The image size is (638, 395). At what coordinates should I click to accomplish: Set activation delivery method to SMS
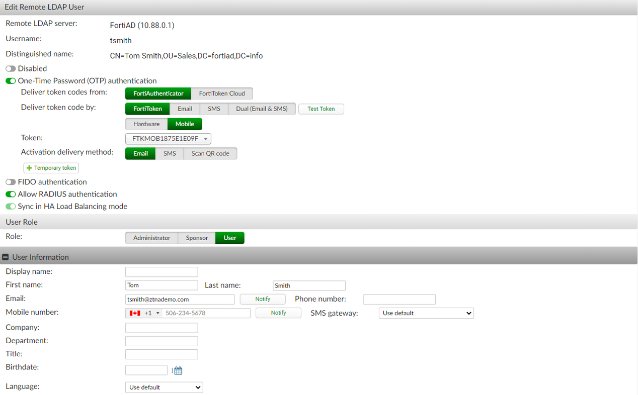coord(170,153)
